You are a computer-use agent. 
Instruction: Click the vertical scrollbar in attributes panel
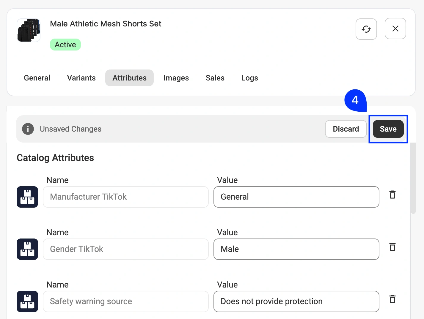click(x=413, y=178)
